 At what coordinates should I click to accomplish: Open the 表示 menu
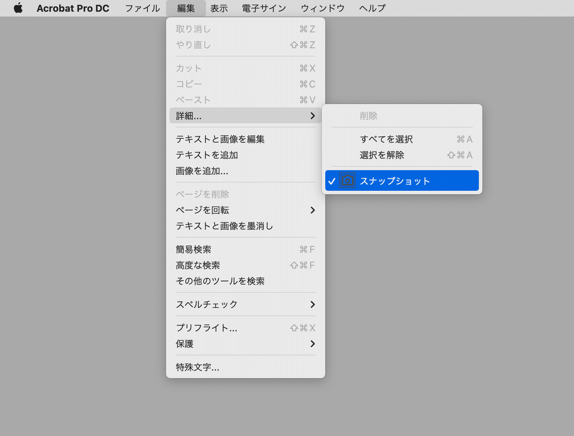click(219, 8)
